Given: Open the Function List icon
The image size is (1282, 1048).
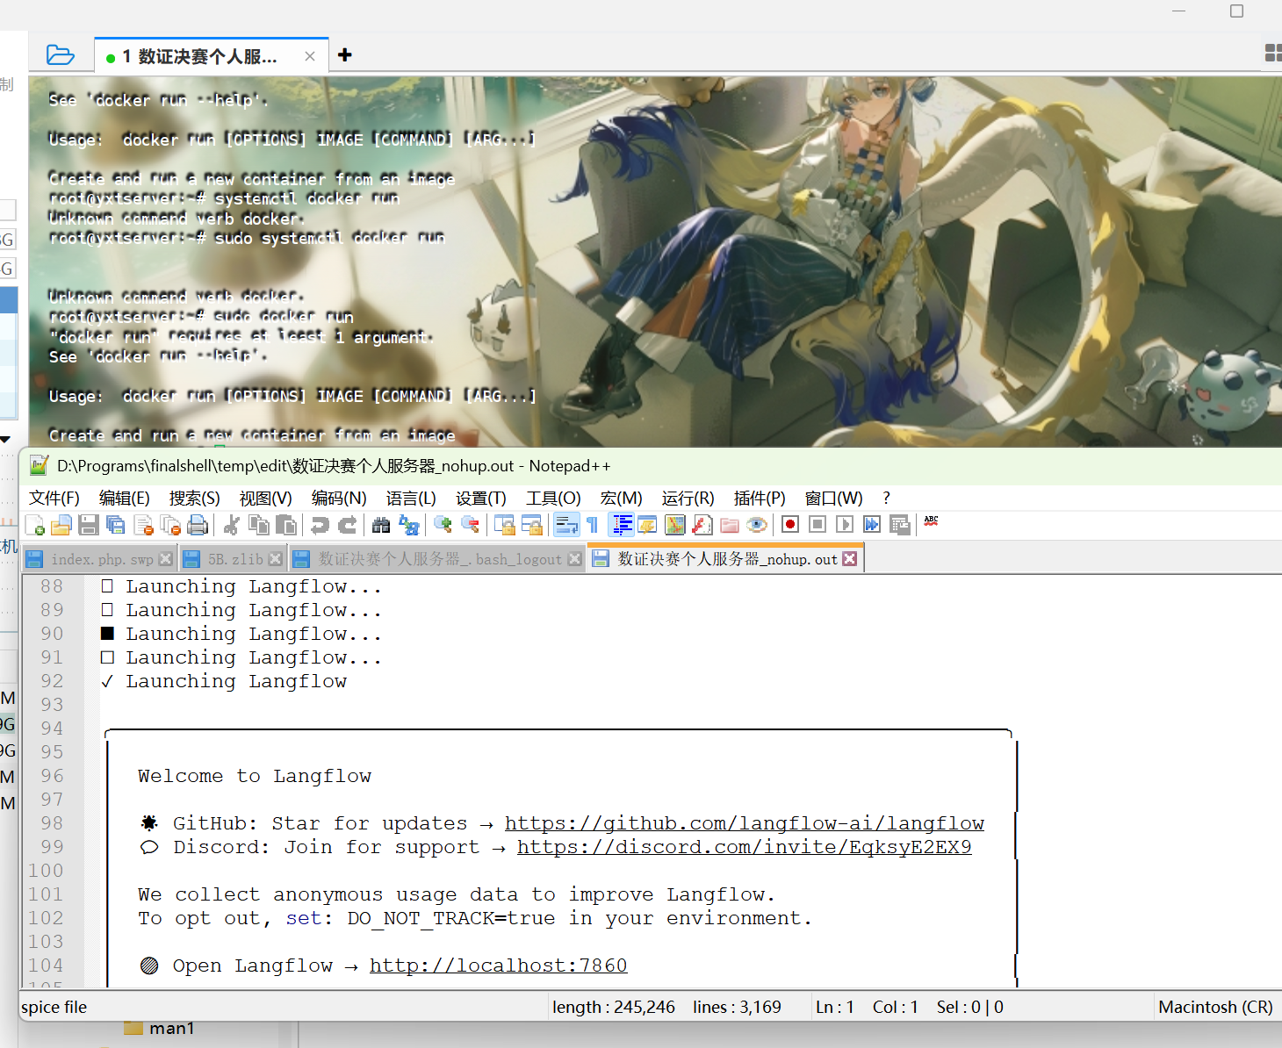Looking at the screenshot, I should [702, 525].
